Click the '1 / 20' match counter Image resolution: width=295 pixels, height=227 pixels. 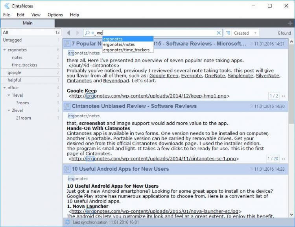click(273, 159)
